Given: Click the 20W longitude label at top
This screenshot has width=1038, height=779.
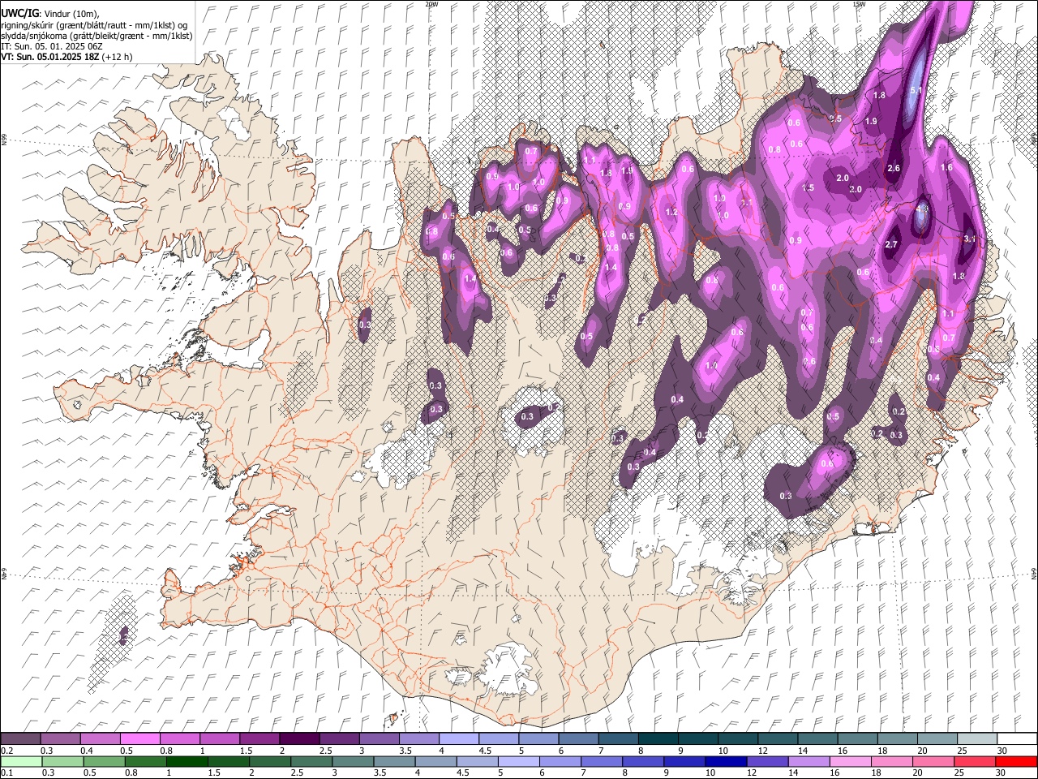Looking at the screenshot, I should [x=431, y=4].
